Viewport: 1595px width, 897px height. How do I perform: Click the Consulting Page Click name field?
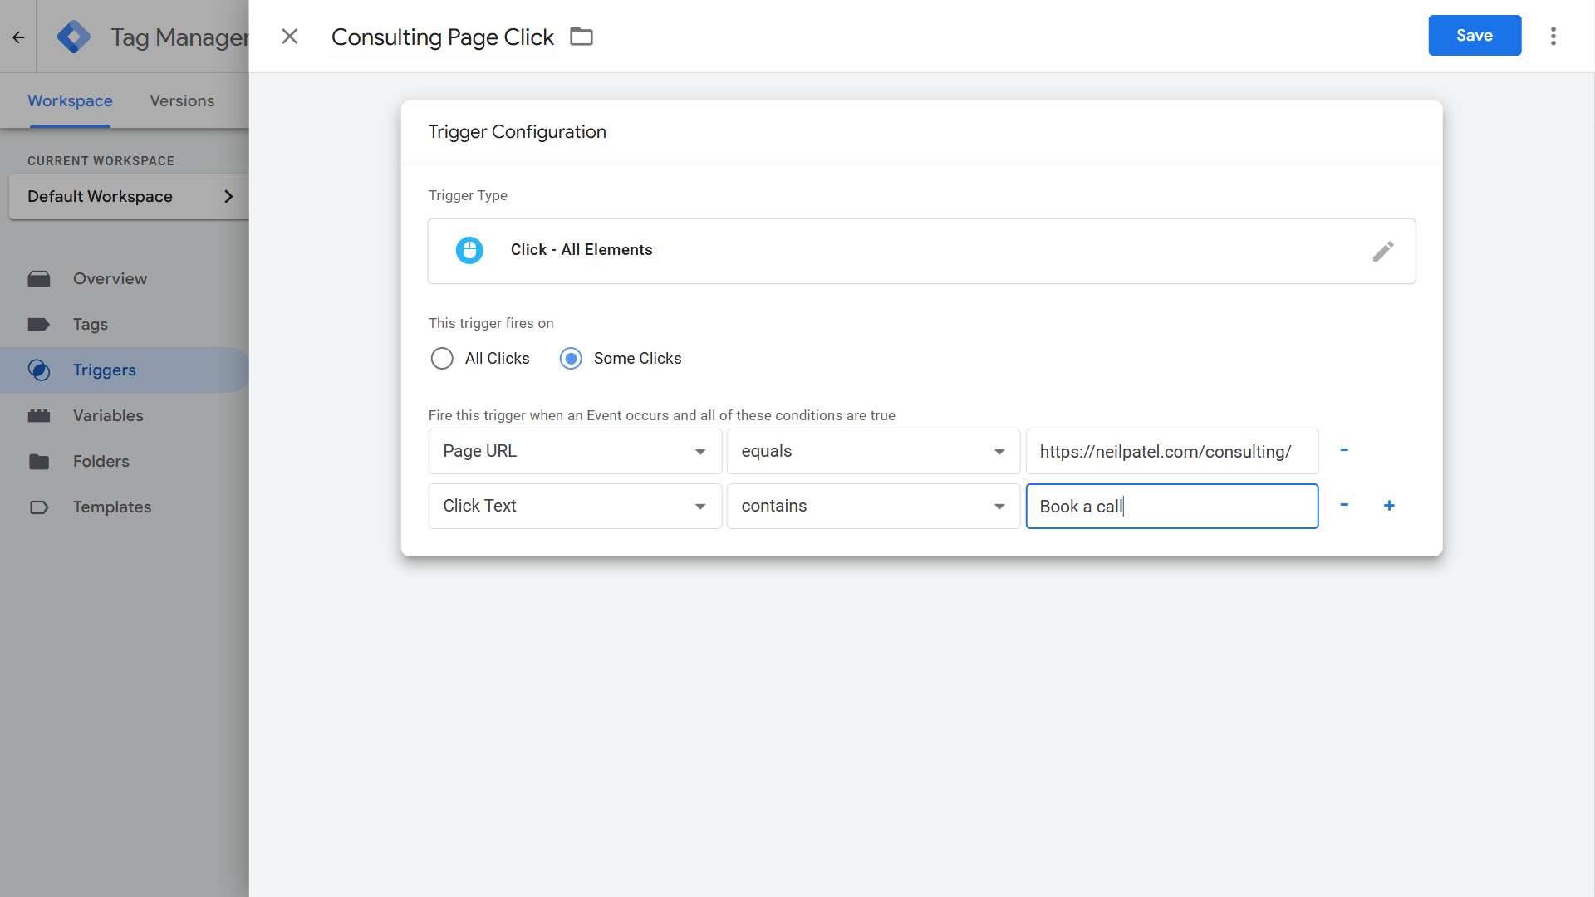[x=442, y=37]
